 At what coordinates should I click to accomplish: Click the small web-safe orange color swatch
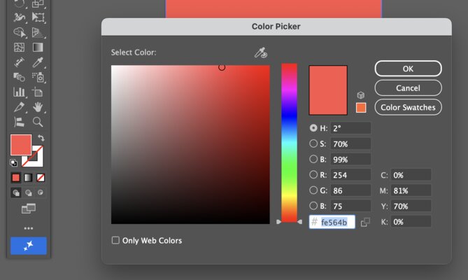click(361, 108)
